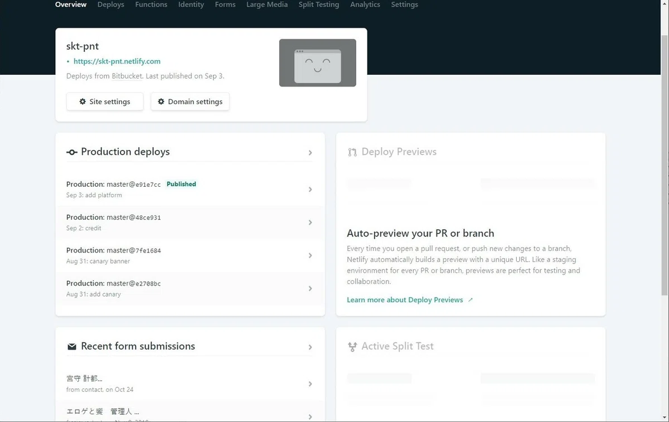This screenshot has width=669, height=422.
Task: Switch to the Deploys tab
Action: coord(110,4)
